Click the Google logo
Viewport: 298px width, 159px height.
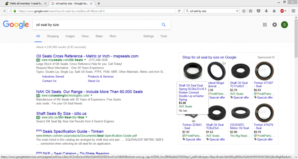[x=16, y=25]
